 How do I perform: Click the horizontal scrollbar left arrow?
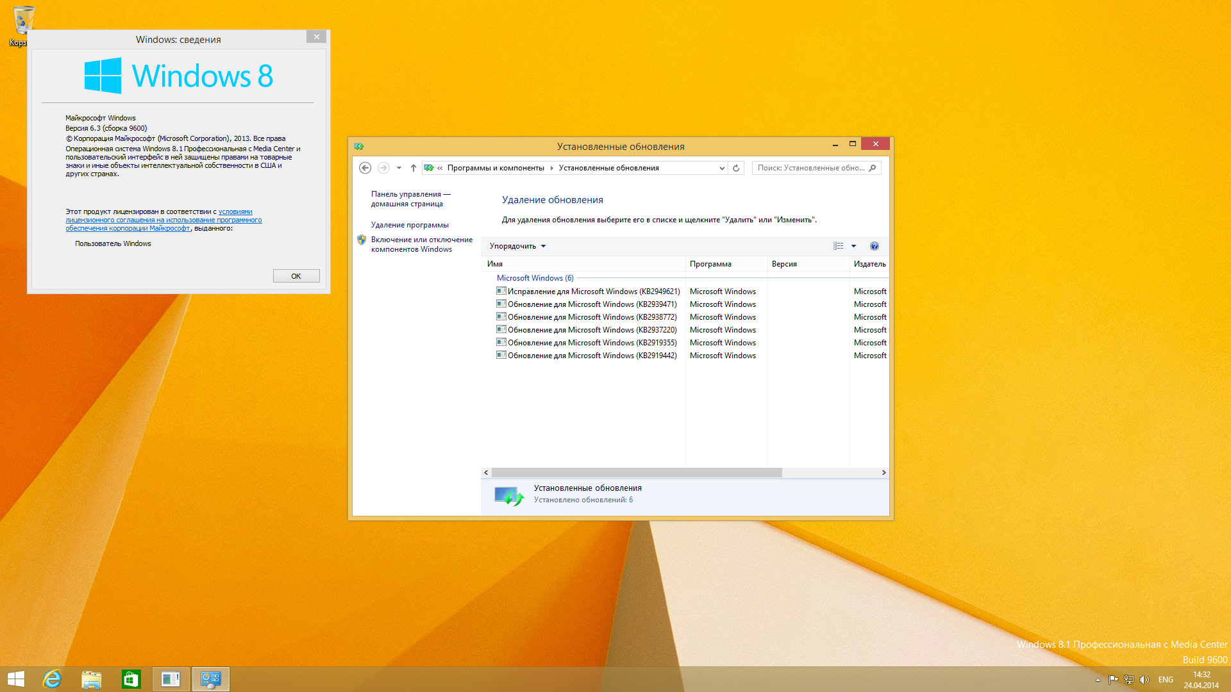point(486,473)
